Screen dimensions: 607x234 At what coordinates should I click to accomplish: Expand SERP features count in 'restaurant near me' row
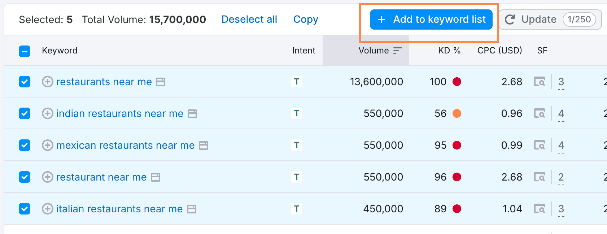(561, 177)
